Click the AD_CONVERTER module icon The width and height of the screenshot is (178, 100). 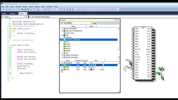pos(64,29)
